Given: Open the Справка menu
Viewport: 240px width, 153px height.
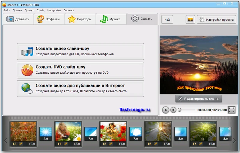Looking at the screenshot, I should tap(69, 10).
